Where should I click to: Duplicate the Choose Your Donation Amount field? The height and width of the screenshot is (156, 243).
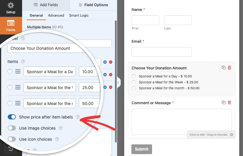click(224, 67)
